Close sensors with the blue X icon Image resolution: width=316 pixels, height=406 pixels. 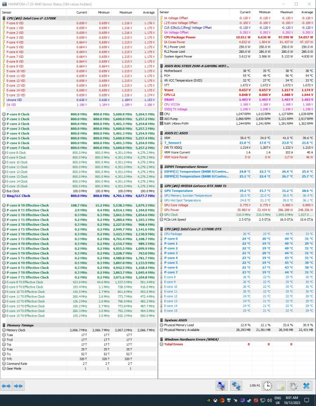tap(306, 386)
